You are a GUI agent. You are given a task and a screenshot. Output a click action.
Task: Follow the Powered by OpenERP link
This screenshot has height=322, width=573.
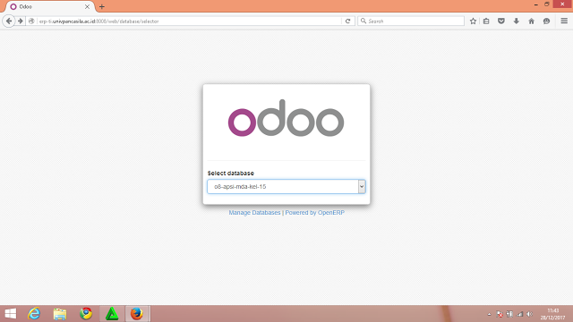point(314,213)
